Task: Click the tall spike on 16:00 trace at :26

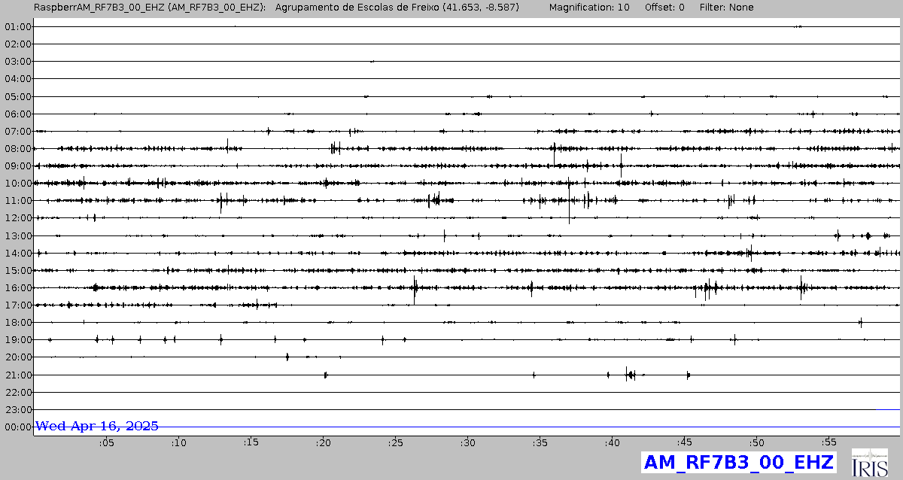Action: (x=415, y=289)
